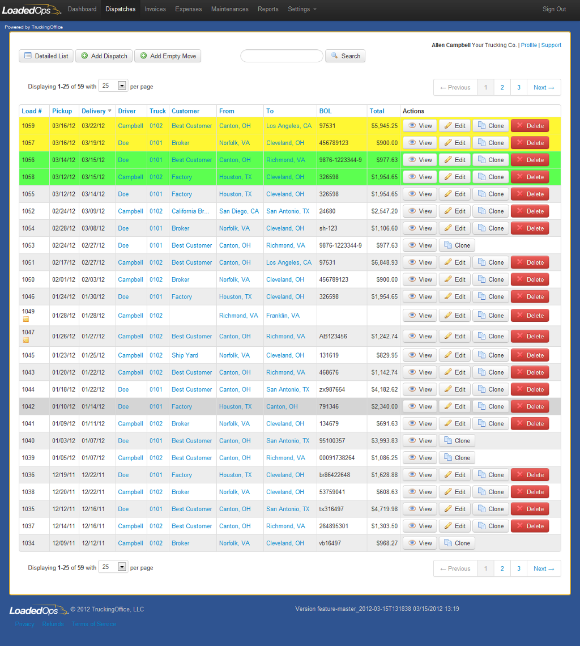Click Next in the bottom pagination
Screen dimensions: 580x646
coord(544,568)
